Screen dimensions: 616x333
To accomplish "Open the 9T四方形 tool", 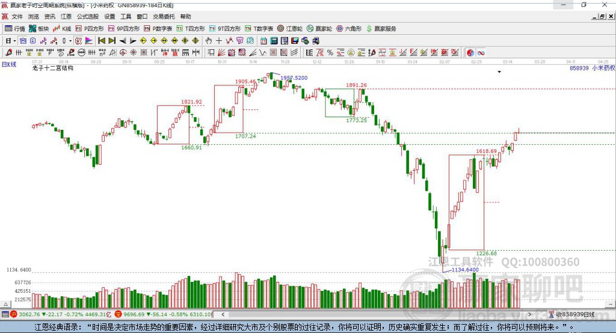I will click(x=225, y=29).
